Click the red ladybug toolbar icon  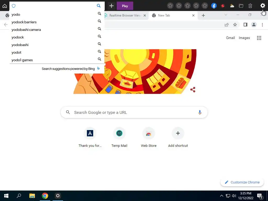pyautogui.click(x=223, y=6)
